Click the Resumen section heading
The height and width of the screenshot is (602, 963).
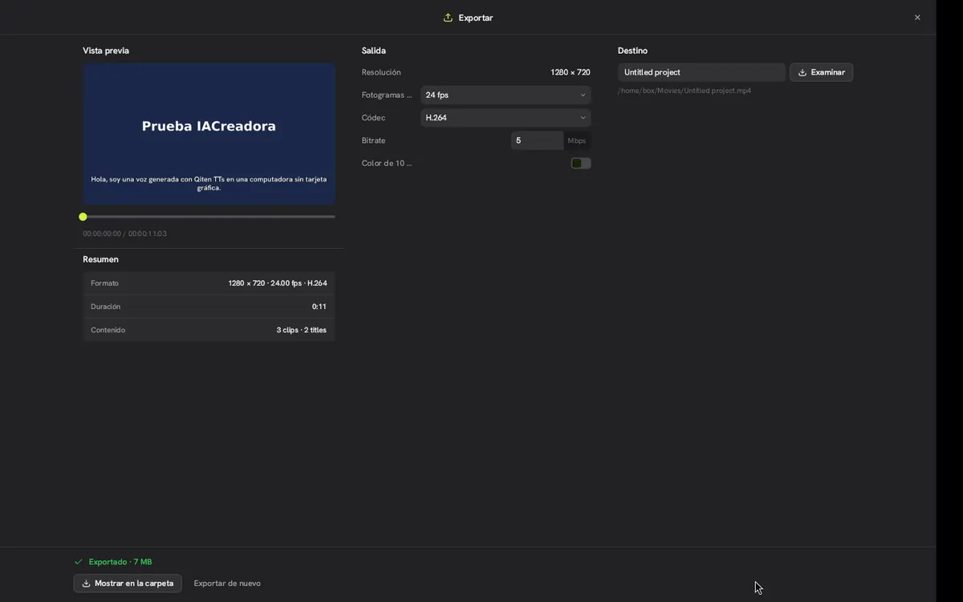click(100, 259)
